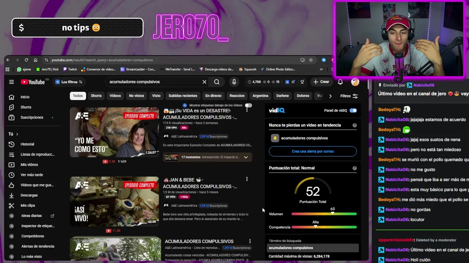The width and height of the screenshot is (469, 263).
Task: Click the install/cast icon in address bar
Action: coord(303,60)
